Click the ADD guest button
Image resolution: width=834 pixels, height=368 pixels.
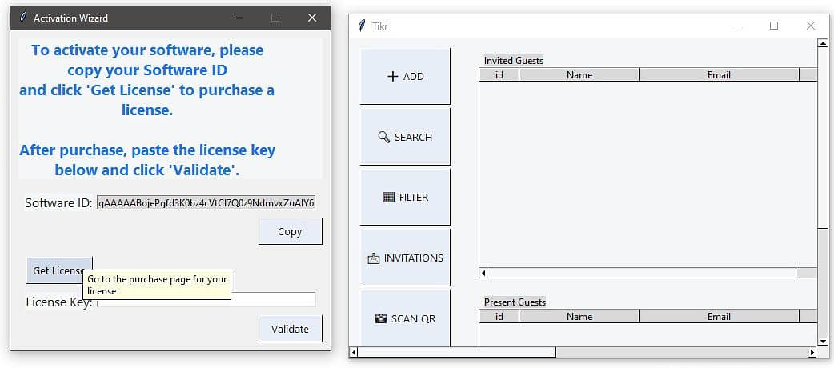405,76
